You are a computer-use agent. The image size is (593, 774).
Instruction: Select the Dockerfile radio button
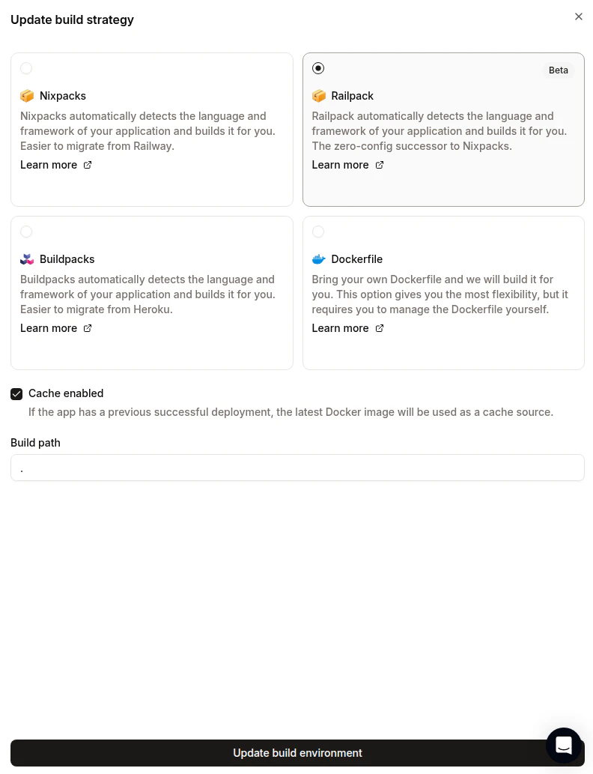coord(318,232)
